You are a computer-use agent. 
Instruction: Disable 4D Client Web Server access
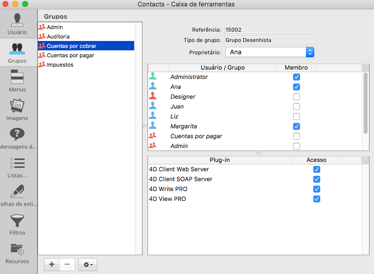(x=317, y=169)
